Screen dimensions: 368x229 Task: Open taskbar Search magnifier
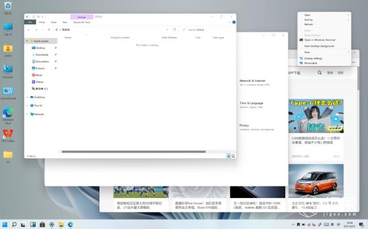click(14, 224)
